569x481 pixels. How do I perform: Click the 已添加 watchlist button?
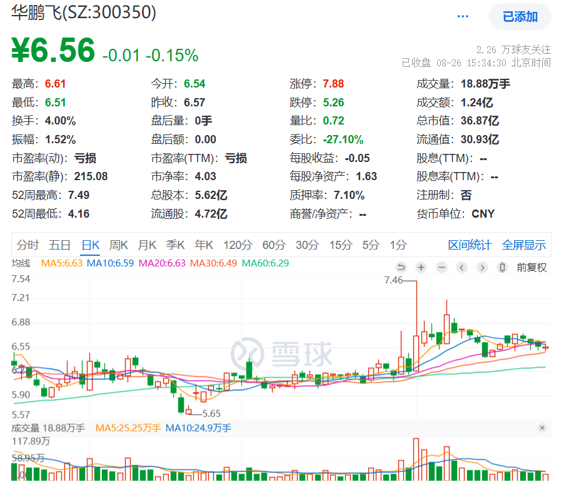tap(520, 17)
